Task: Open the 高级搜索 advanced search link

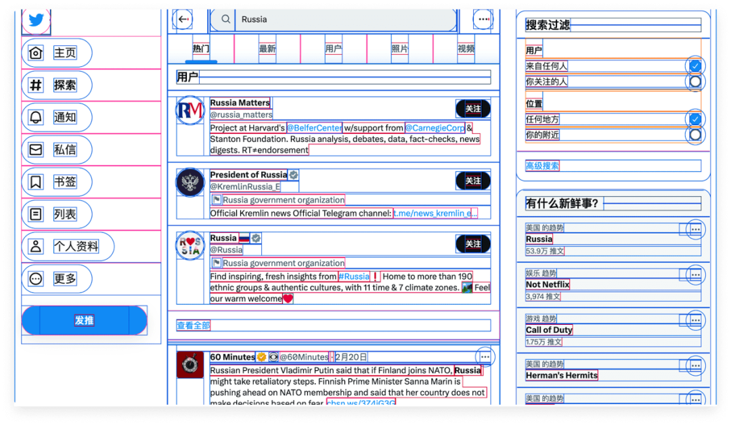Action: [x=542, y=166]
